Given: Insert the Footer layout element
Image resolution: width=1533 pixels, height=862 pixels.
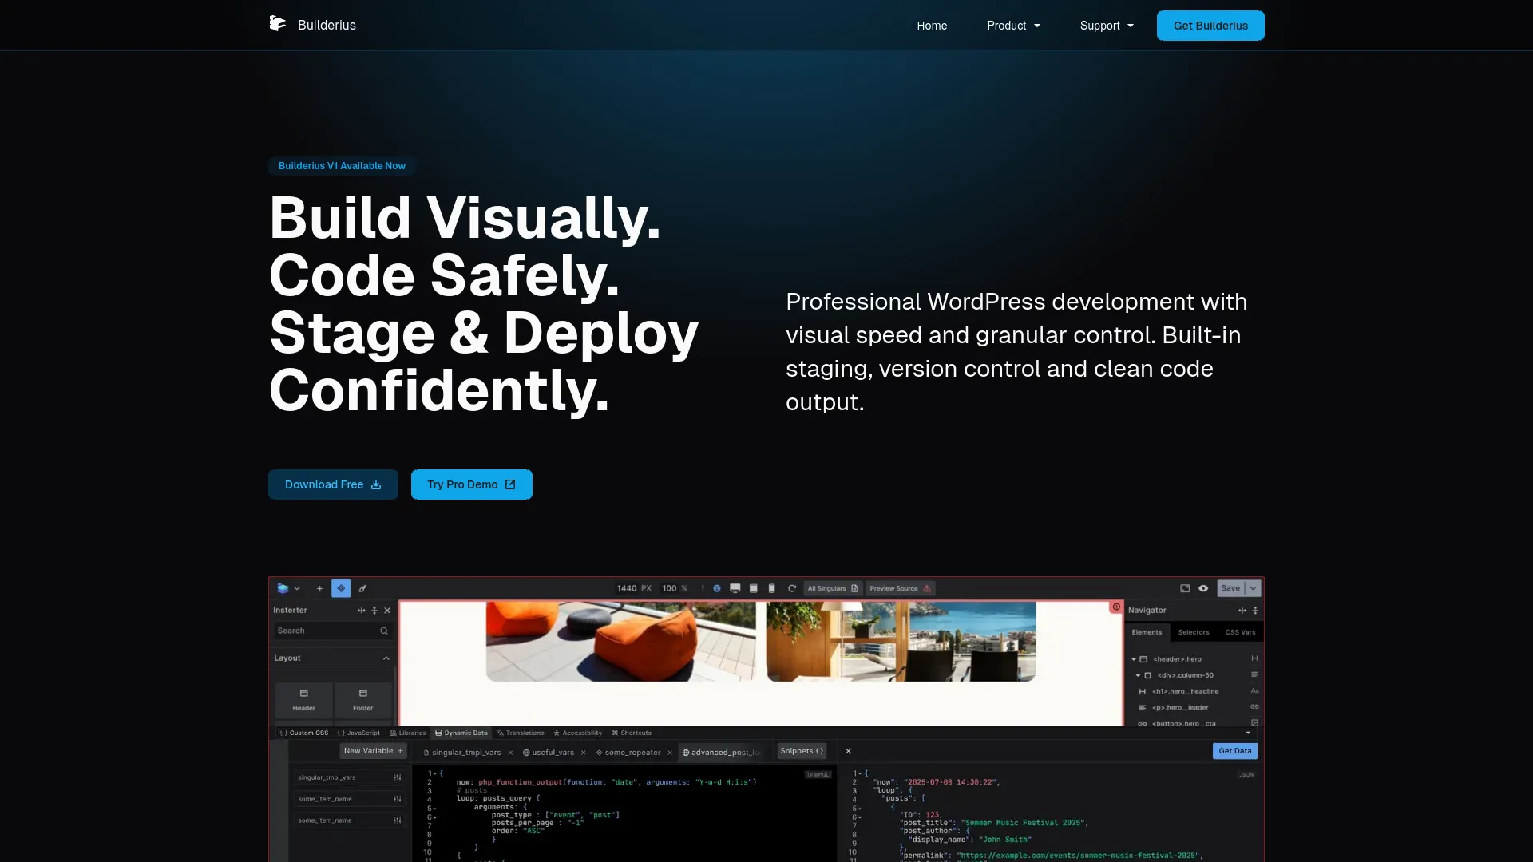Looking at the screenshot, I should tap(363, 700).
